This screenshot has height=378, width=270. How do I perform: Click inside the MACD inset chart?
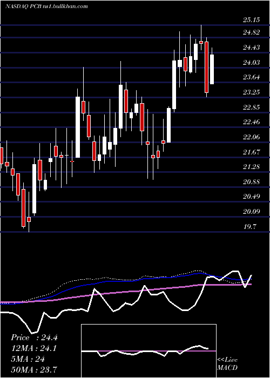coord(148,351)
